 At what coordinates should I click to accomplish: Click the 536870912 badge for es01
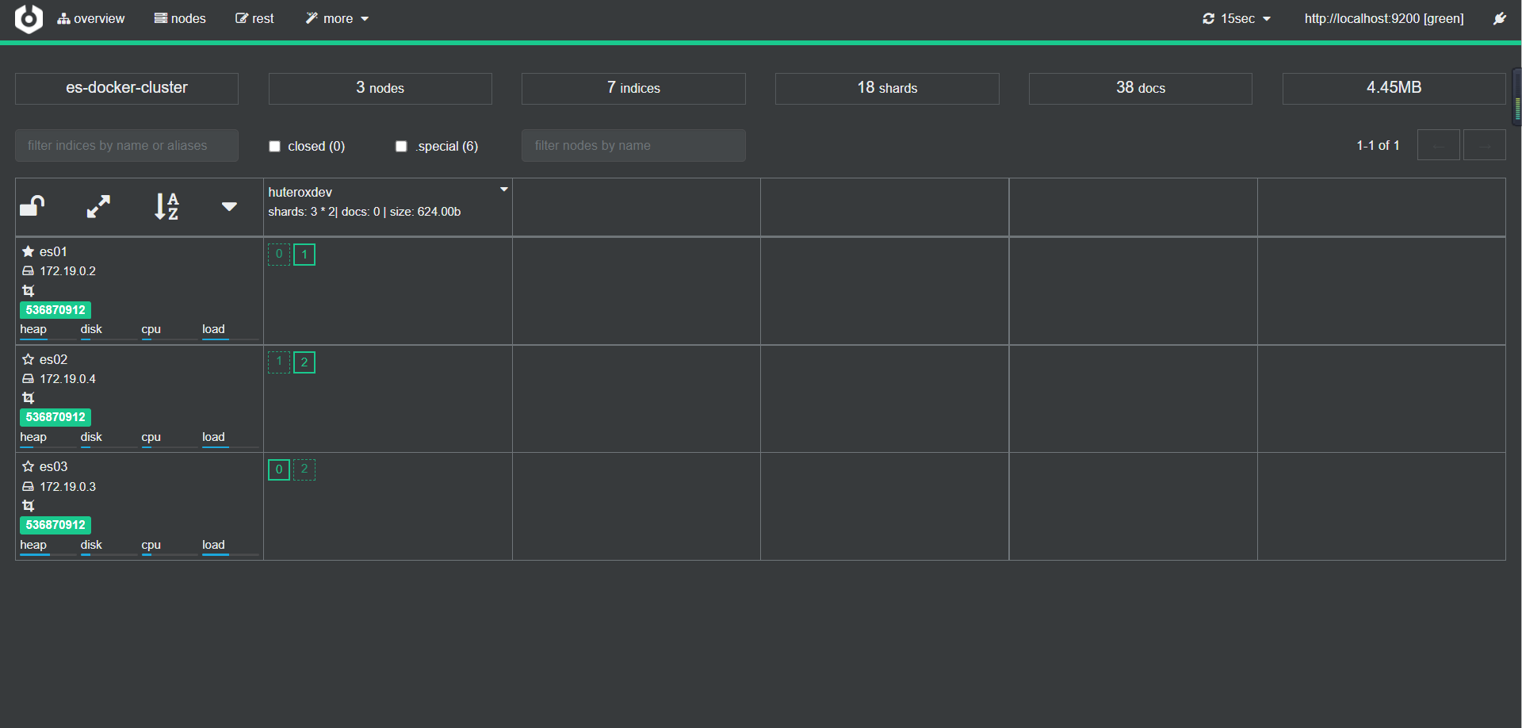55,310
